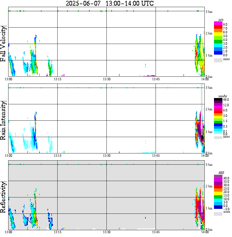The image size is (232, 237).
Task: Click the red swatch in the dBZ legend
Action: [218, 186]
